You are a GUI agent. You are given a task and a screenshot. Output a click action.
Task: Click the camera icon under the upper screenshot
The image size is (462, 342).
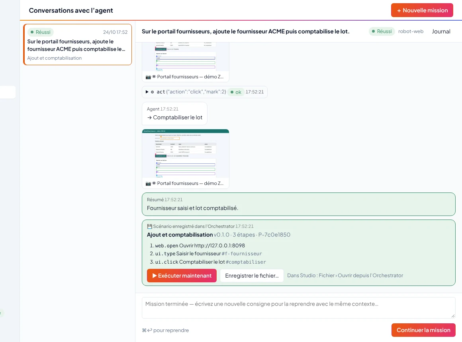tap(148, 77)
